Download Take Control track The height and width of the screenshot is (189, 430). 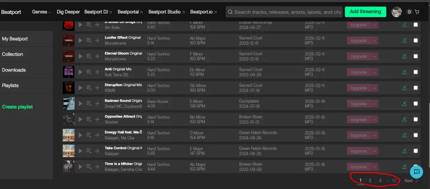click(404, 151)
